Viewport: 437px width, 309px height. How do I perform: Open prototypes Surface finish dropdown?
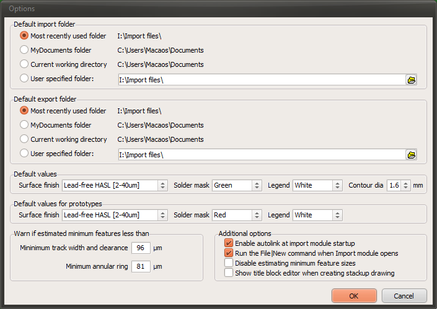coord(115,215)
